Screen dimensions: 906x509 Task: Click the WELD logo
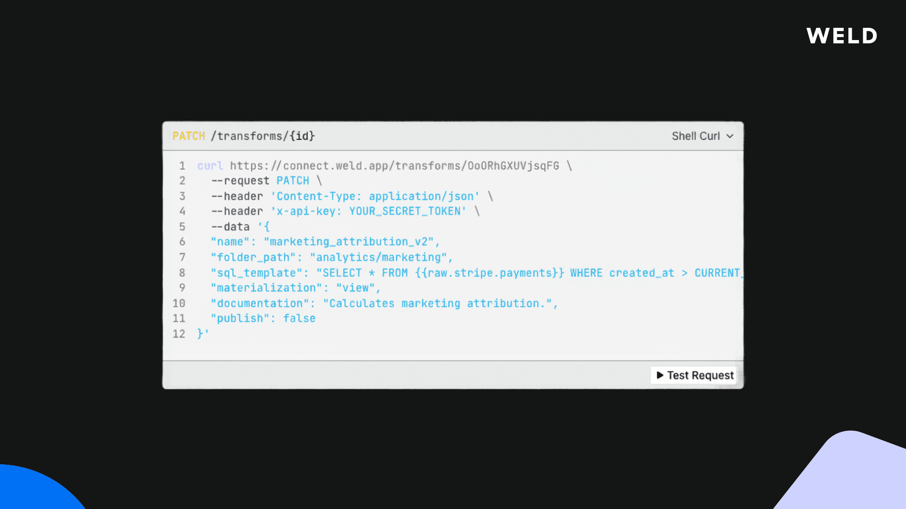(x=841, y=36)
